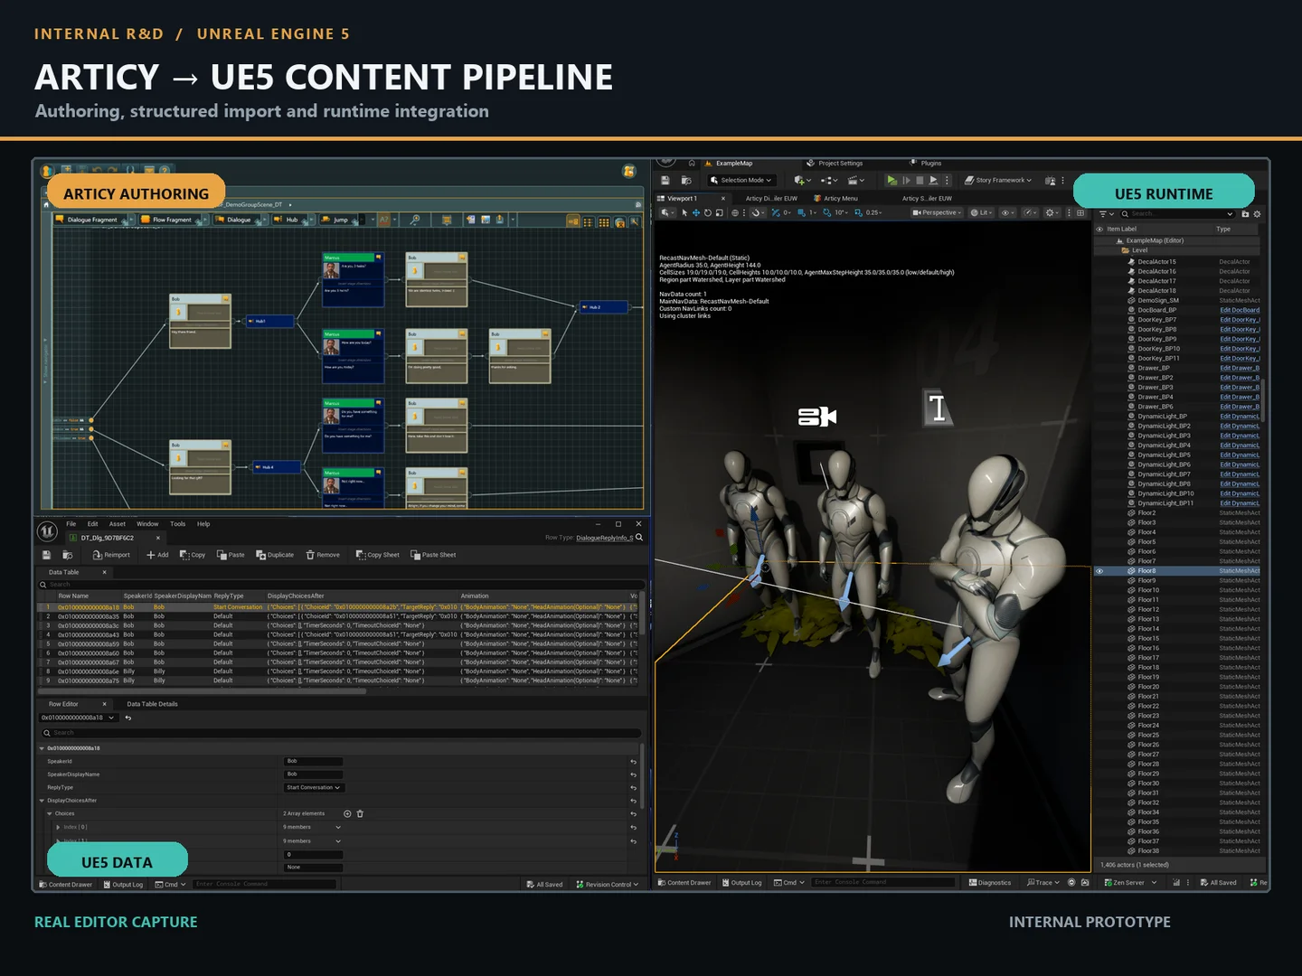Expand the Index [0] array element

click(59, 828)
